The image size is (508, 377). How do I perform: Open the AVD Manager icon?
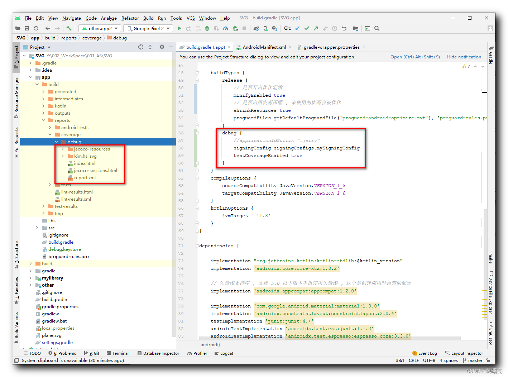265,28
